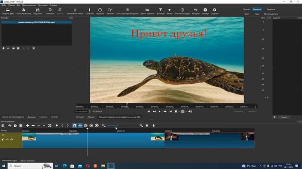The height and width of the screenshot is (169, 302).
Task: Open the player volume control
Action: tap(190, 111)
